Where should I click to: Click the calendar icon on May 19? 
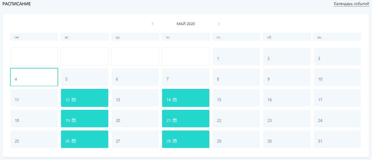click(74, 120)
